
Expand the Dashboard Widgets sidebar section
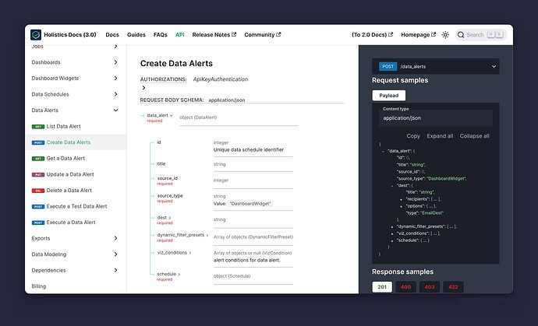coord(115,78)
